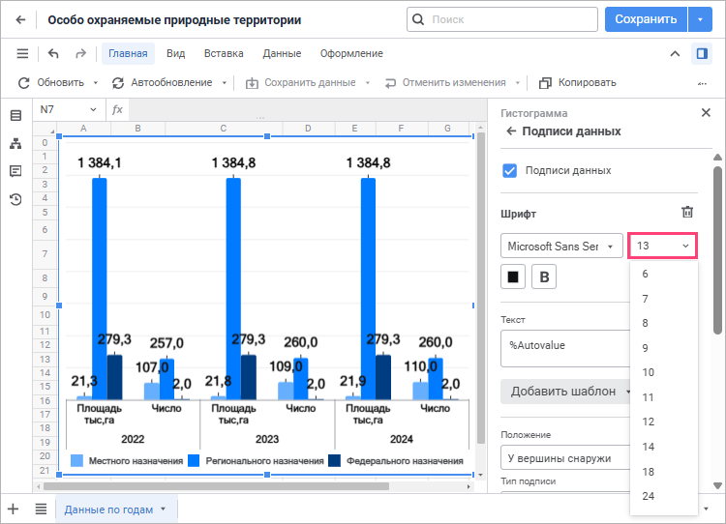Toggle the side panel icon
The image size is (726, 524).
[702, 53]
